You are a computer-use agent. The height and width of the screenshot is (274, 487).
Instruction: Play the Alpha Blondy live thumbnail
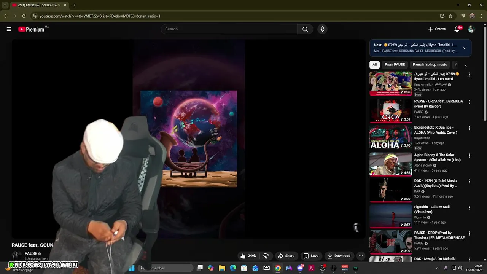pos(390,164)
